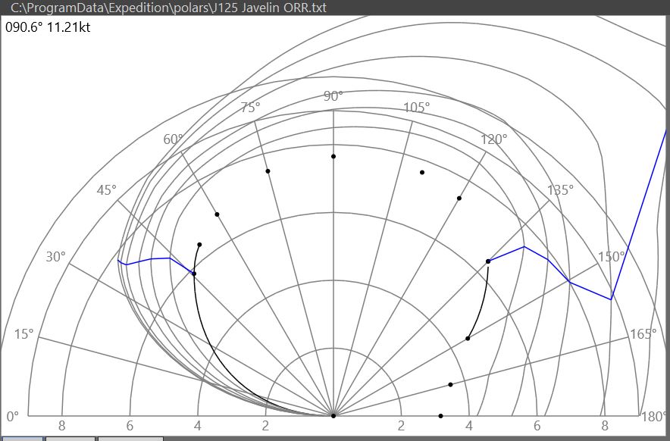Pick the point where left blue line meets 45° ray
Screen dimensions: 670x441
(194, 274)
